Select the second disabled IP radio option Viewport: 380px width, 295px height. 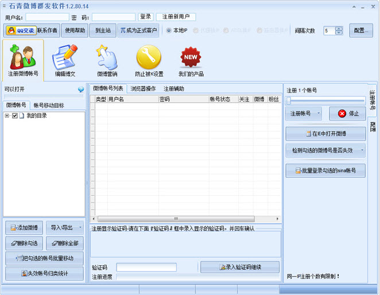point(196,30)
